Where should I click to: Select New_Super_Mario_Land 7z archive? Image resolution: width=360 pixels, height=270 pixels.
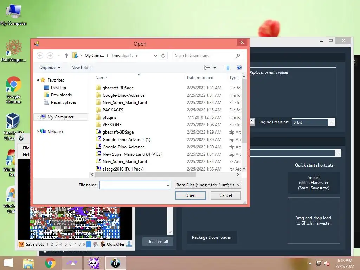121,161
